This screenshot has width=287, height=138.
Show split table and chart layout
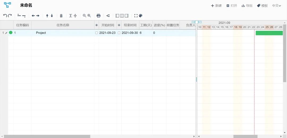(122, 16)
